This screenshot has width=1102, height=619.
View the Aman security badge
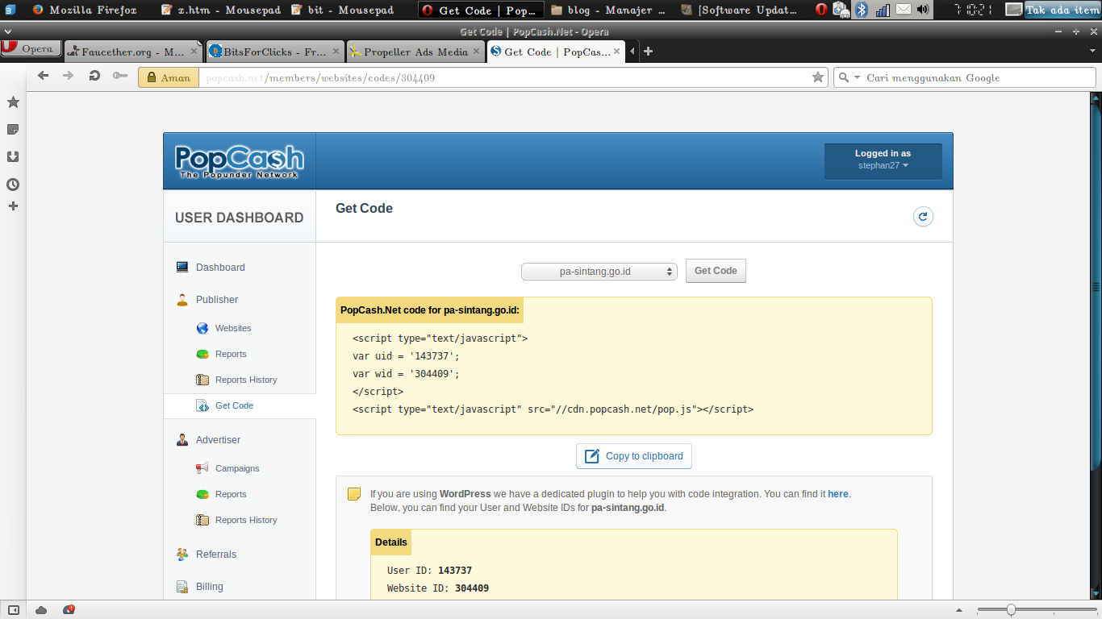pos(169,77)
